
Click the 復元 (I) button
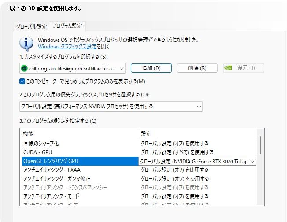tap(243, 68)
